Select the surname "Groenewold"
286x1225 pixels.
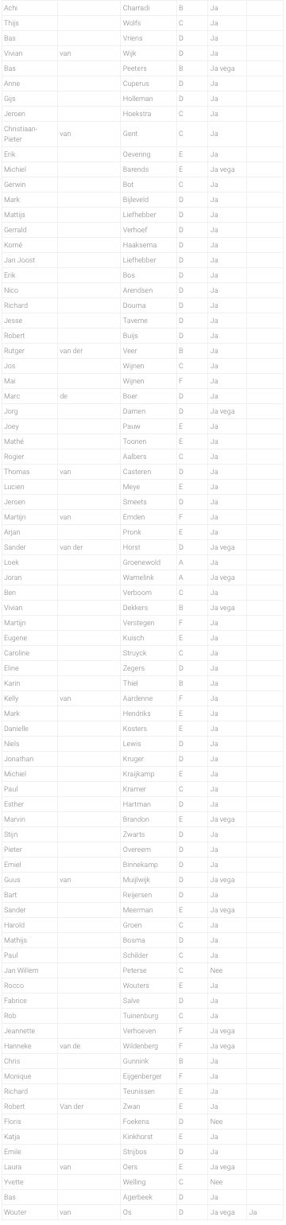(x=142, y=562)
